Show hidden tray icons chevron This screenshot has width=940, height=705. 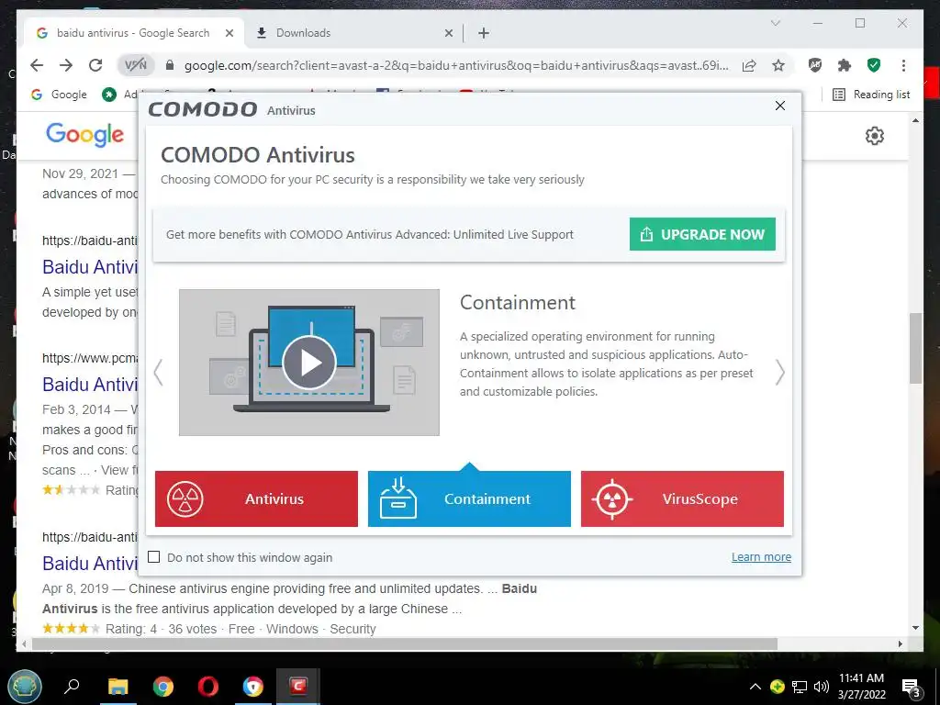point(755,687)
